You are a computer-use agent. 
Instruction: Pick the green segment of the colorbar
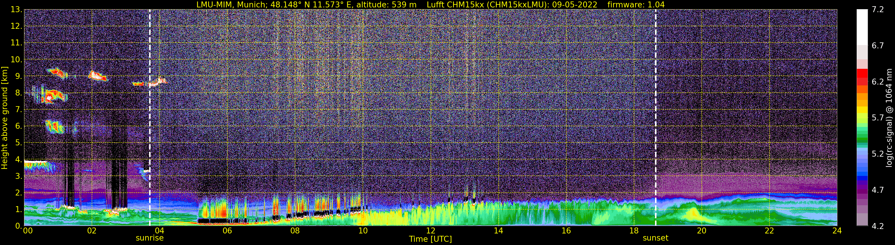pyautogui.click(x=862, y=139)
